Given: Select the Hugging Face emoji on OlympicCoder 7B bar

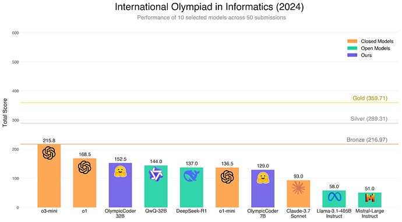Looking at the screenshot, I should click(x=263, y=178).
